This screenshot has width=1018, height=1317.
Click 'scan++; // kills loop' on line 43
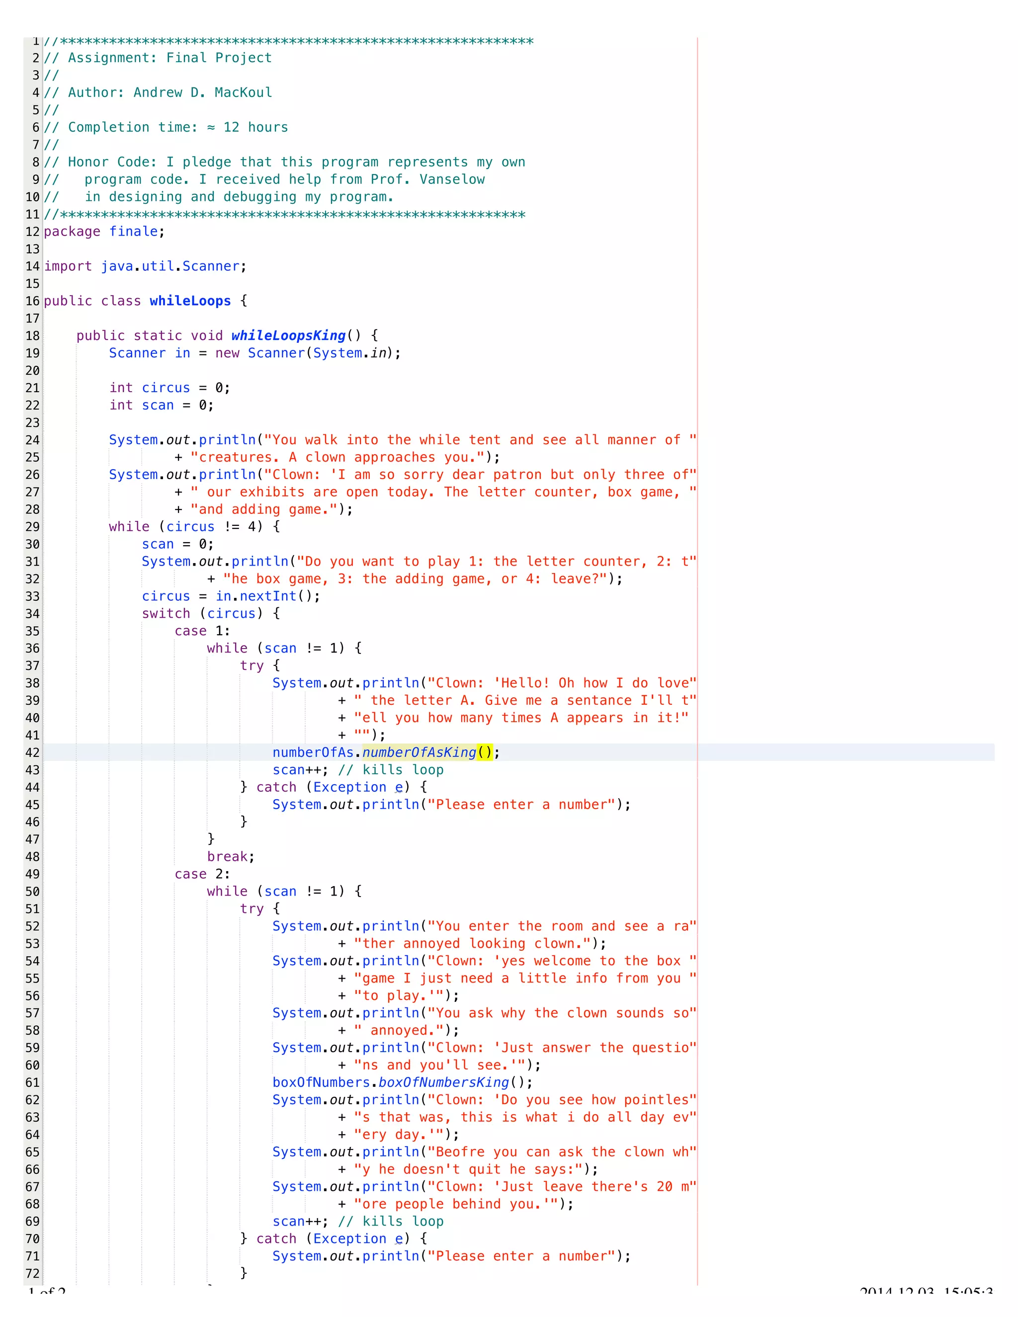[x=357, y=770]
